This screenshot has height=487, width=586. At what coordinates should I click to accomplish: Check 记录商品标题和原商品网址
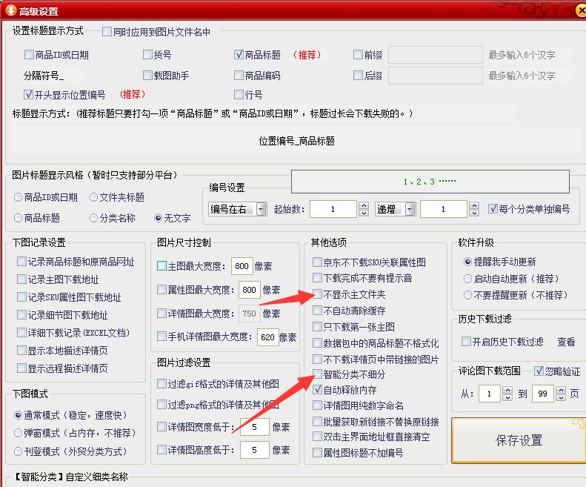click(21, 261)
